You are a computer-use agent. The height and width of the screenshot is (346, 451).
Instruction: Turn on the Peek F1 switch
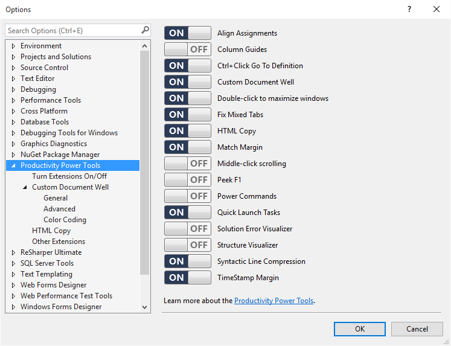click(188, 180)
